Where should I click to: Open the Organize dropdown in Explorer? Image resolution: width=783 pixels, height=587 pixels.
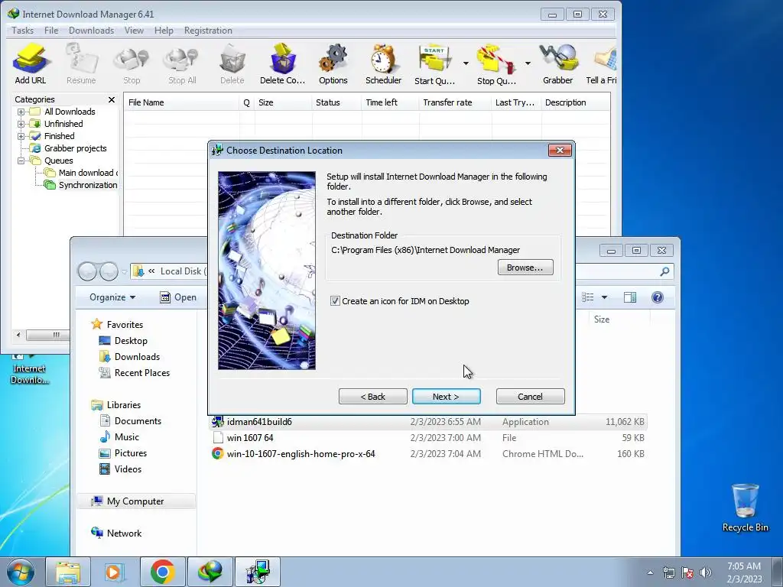[112, 297]
